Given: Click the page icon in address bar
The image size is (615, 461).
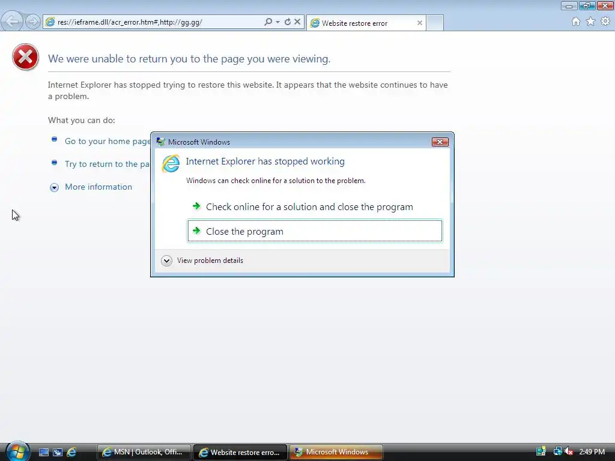Looking at the screenshot, I should coord(50,22).
